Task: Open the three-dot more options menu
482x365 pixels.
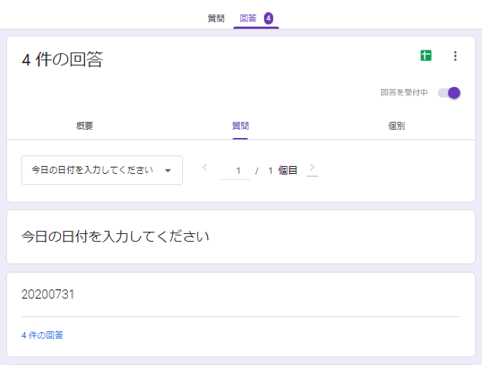Action: pos(455,56)
